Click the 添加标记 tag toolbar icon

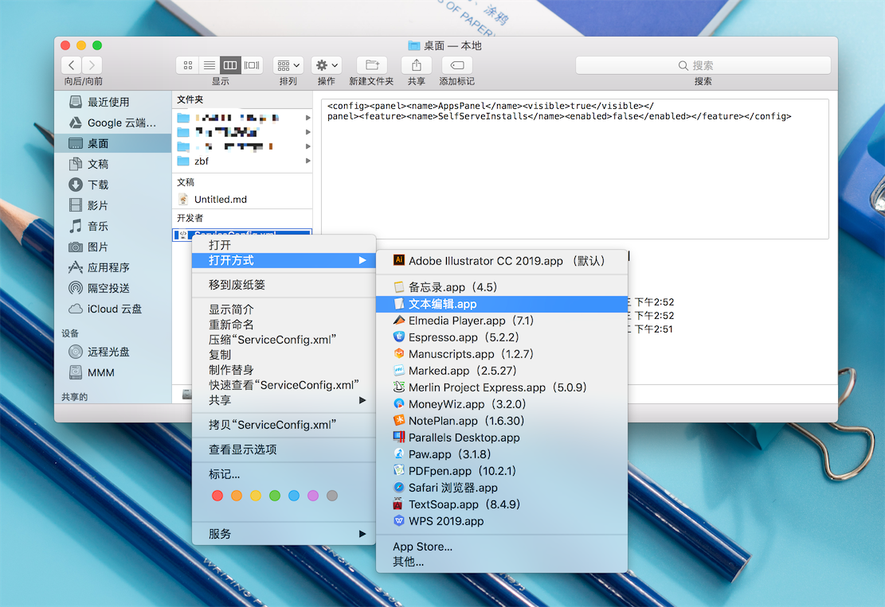(x=457, y=65)
